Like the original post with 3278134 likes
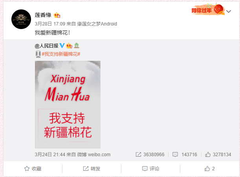The width and height of the screenshot is (240, 177). click(218, 155)
